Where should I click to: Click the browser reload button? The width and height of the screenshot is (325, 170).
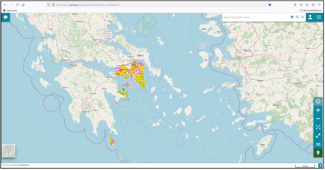coord(17,4)
